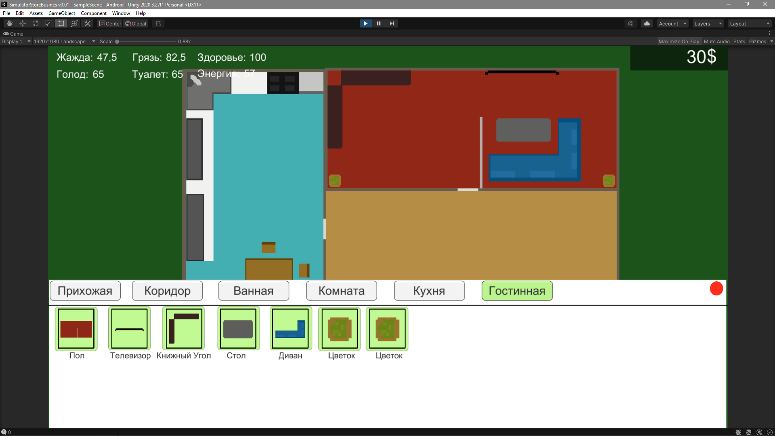Screen dimensions: 775x436
Task: Toggle grid snapping icon
Action: (158, 23)
